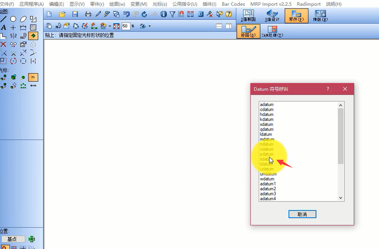Image resolution: width=379 pixels, height=249 pixels.
Task: Toggle the magnet snap icon
Action: tap(181, 14)
